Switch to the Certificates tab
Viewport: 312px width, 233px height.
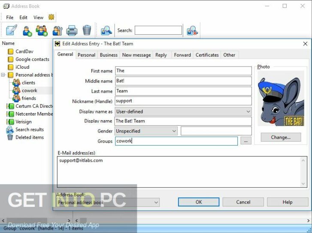tap(207, 55)
